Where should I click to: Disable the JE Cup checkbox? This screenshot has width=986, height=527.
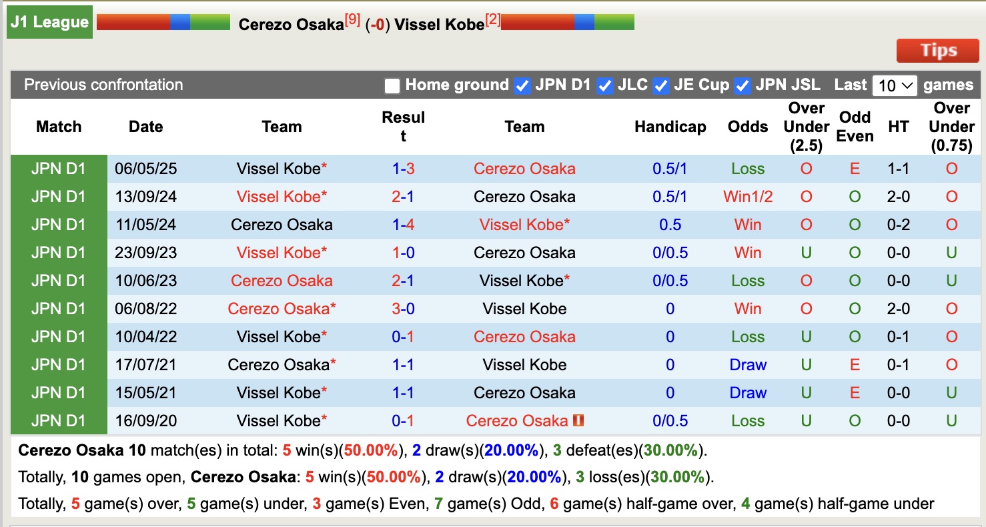coord(661,85)
